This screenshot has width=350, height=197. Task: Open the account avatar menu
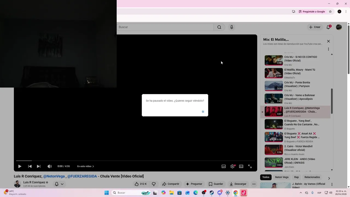click(x=339, y=27)
